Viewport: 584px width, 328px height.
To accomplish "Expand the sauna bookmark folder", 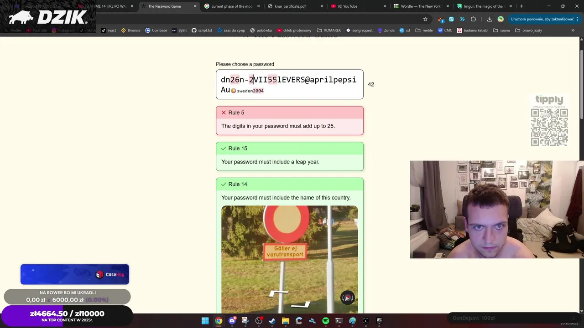I will tap(501, 30).
